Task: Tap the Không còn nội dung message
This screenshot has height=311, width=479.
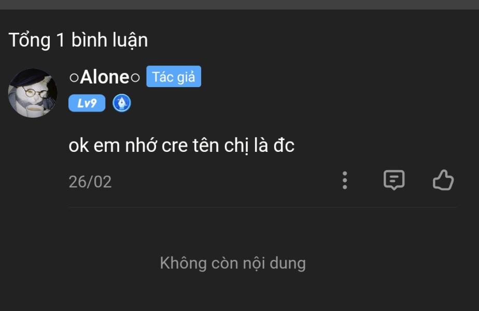Action: click(233, 263)
